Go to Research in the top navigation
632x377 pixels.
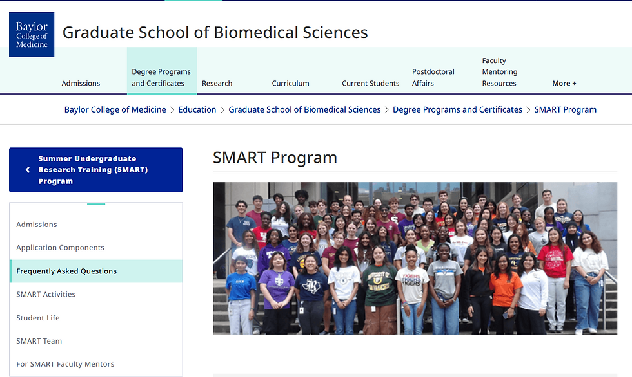pos(217,83)
